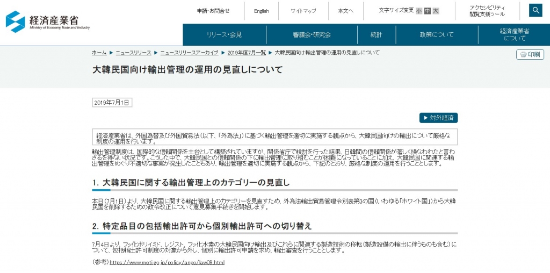Switch to the English site
Image resolution: width=550 pixels, height=273 pixels.
262,11
